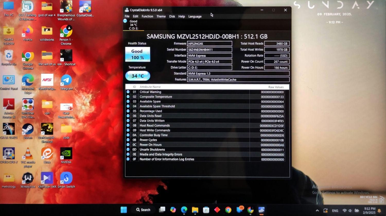Open the NVIDIA desktop icon
The image size is (386, 216).
pyautogui.click(x=66, y=155)
